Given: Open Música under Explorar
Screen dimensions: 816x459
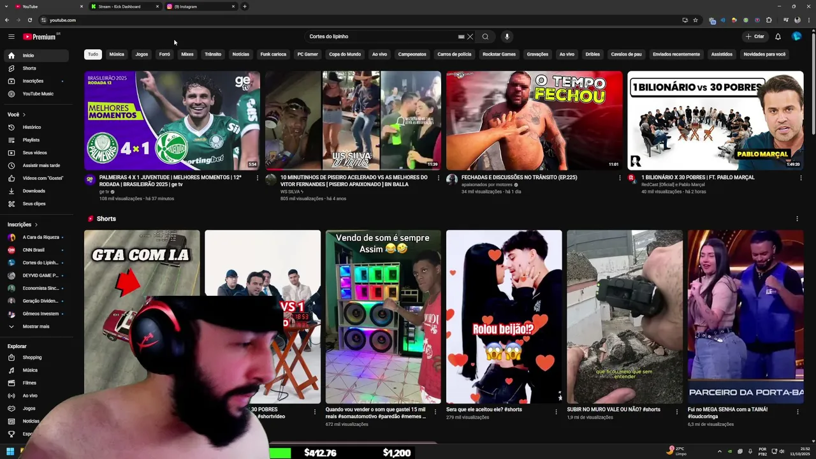Looking at the screenshot, I should [35, 370].
